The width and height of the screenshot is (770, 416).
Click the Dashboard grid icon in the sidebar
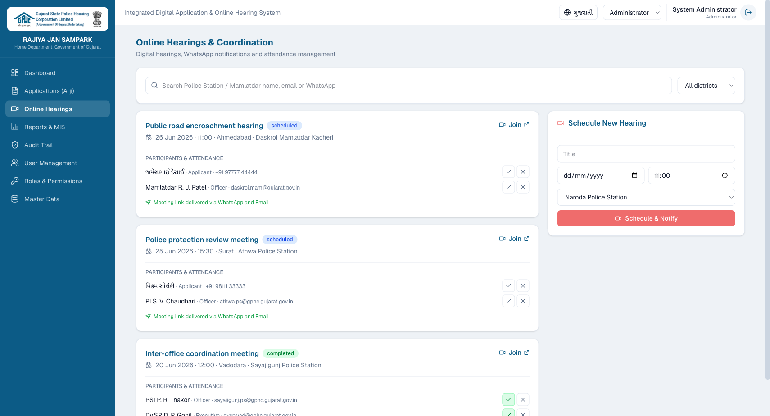click(15, 73)
